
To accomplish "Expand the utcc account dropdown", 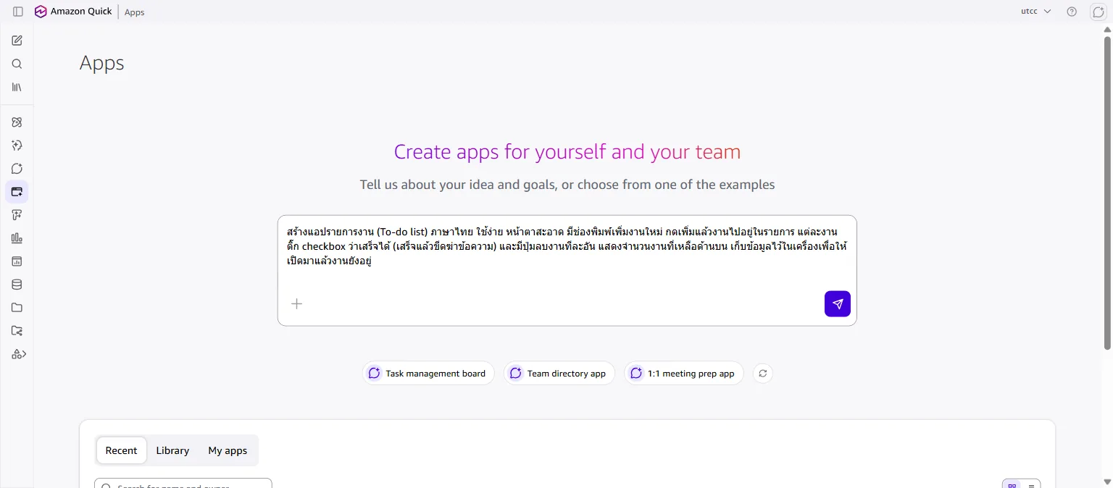I will click(x=1035, y=12).
